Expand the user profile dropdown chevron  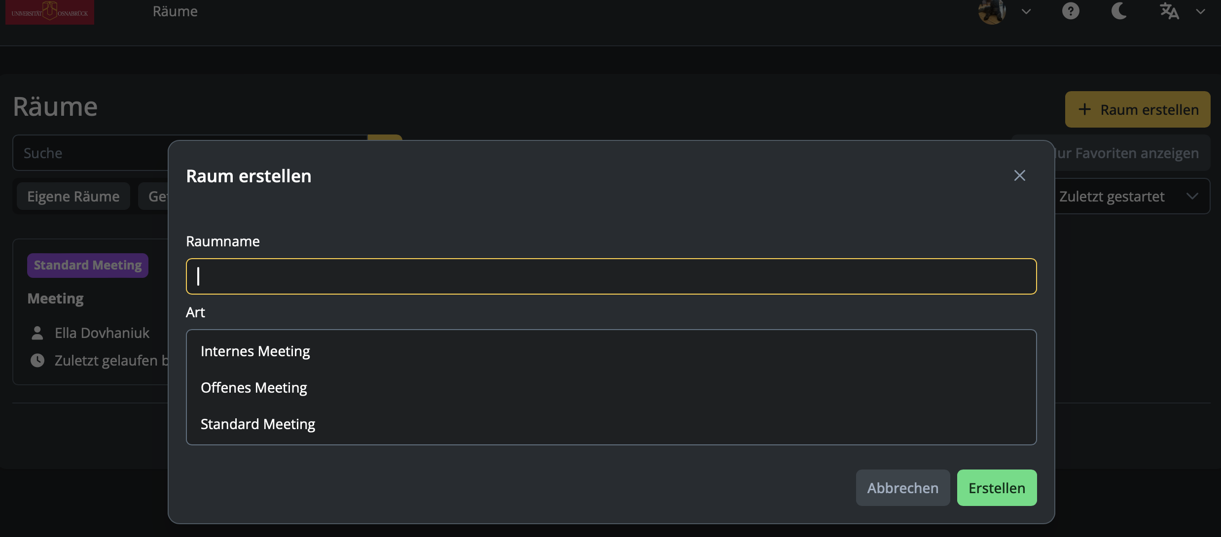coord(1026,11)
